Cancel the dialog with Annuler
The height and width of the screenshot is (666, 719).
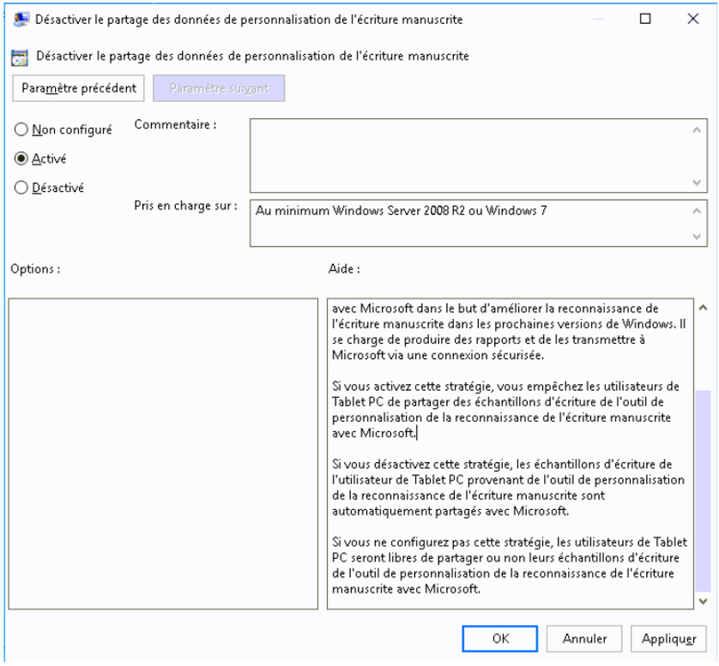click(585, 639)
